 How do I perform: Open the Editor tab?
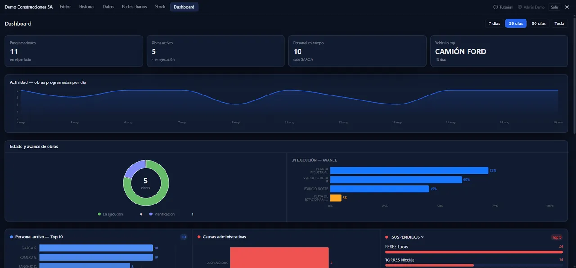[65, 7]
